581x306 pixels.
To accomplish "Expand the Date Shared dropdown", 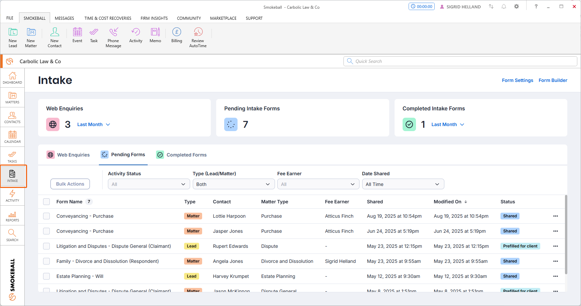I will click(403, 184).
